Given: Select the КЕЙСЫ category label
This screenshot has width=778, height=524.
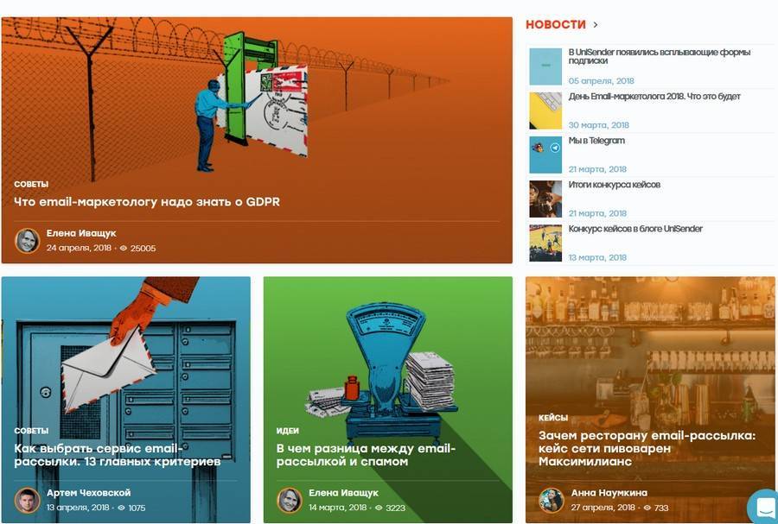Looking at the screenshot, I should [x=553, y=418].
